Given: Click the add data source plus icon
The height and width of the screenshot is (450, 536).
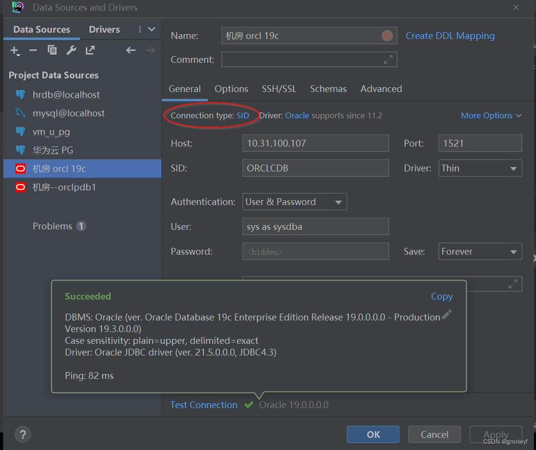Looking at the screenshot, I should coord(15,51).
